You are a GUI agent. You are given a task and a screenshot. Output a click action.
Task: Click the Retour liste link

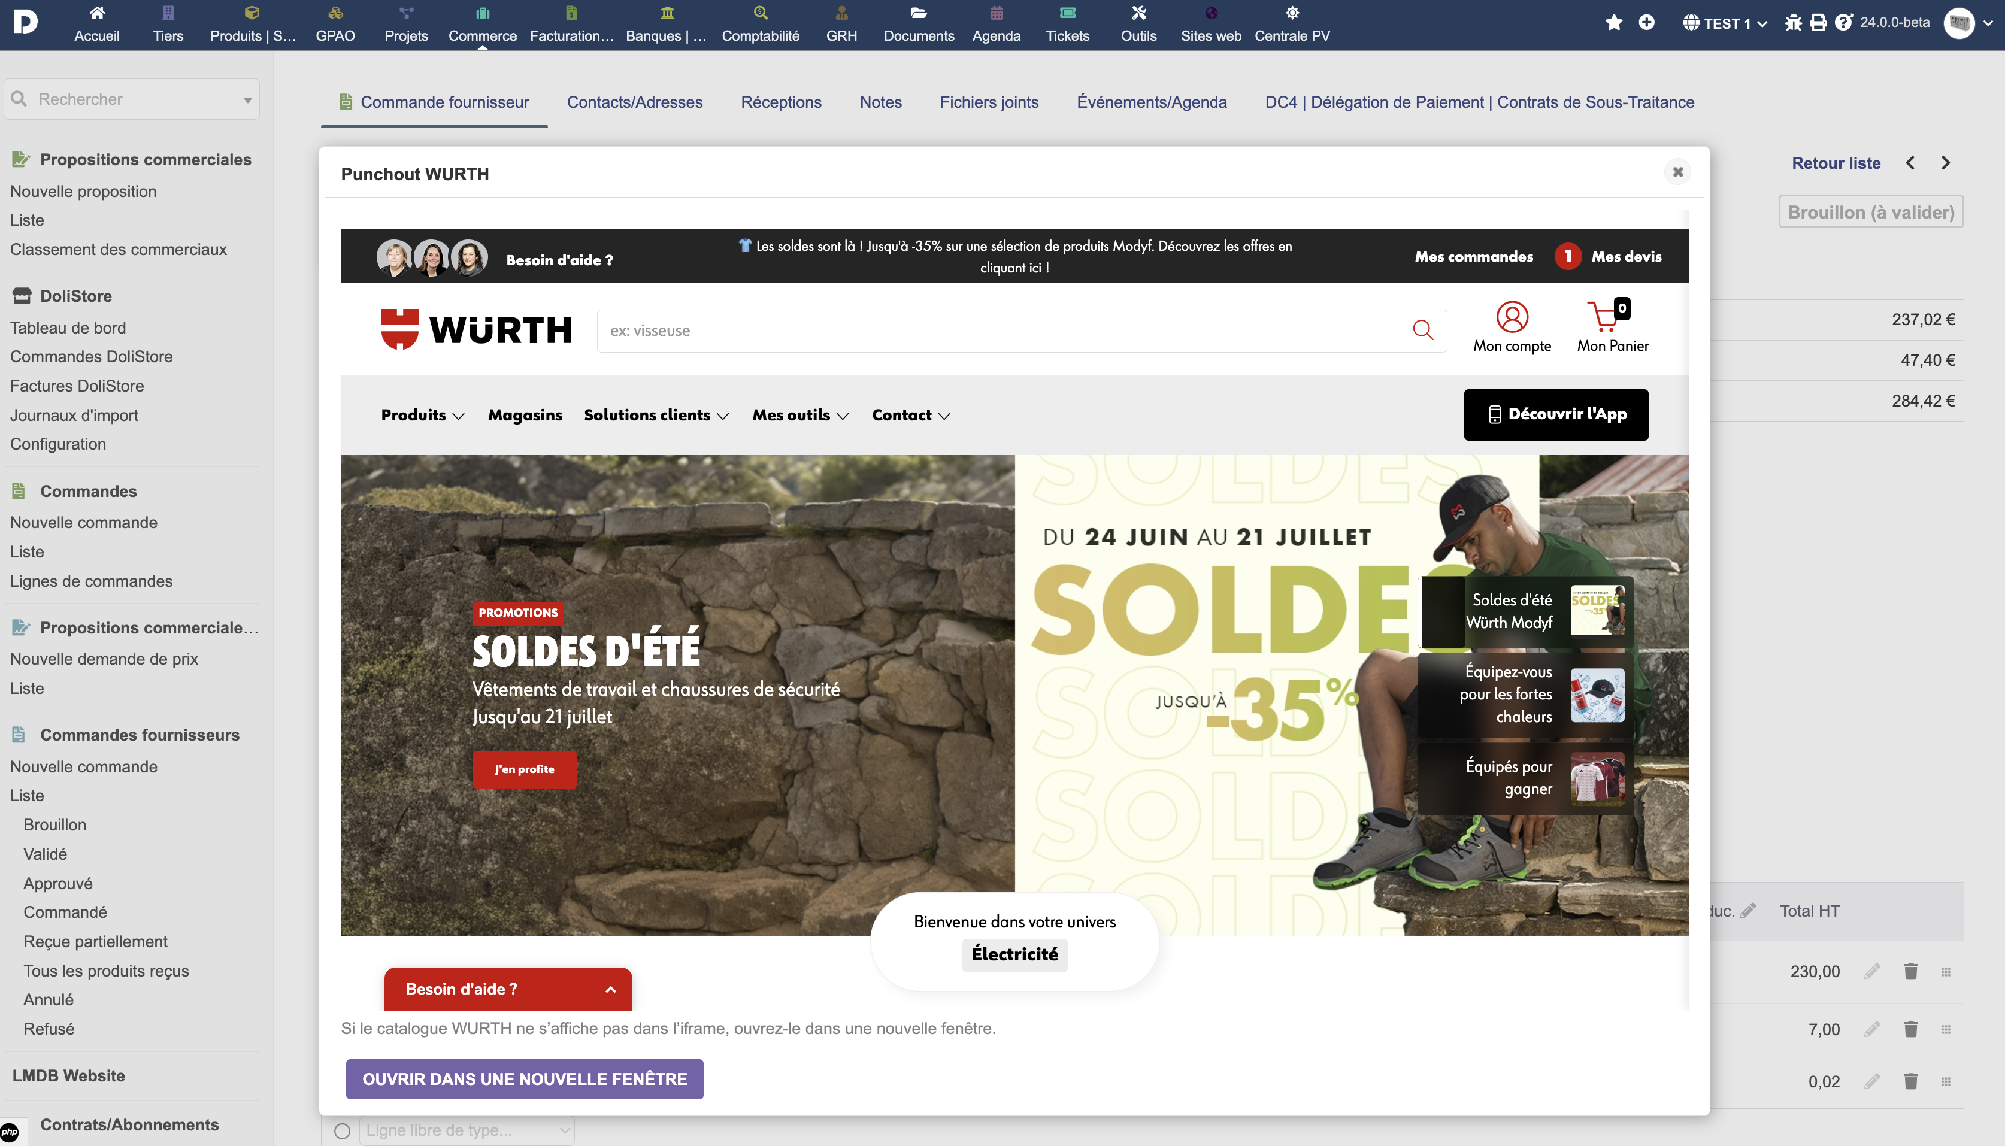click(1836, 163)
